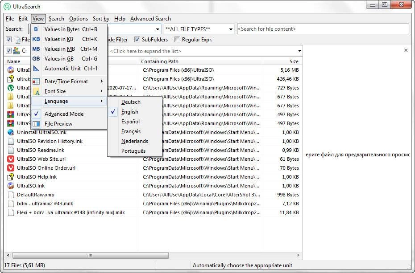Expand the Font Size submenu
415x273 pixels.
(x=69, y=91)
